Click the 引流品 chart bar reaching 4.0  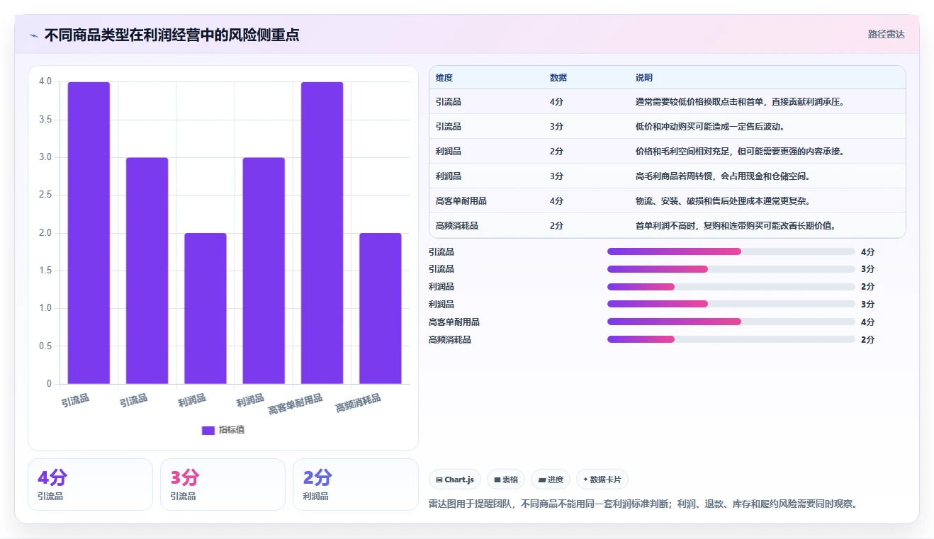click(89, 233)
